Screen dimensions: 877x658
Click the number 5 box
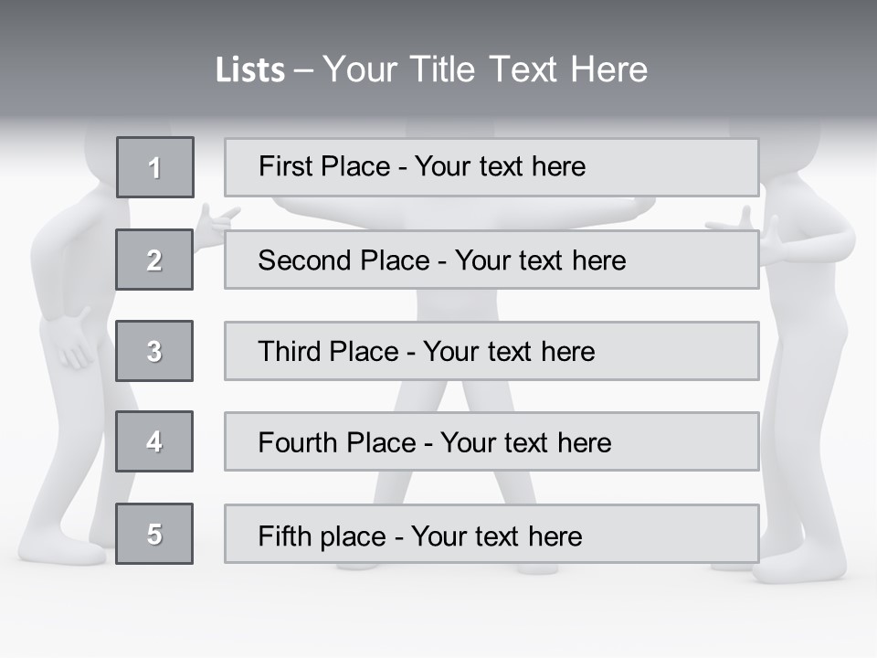(154, 534)
